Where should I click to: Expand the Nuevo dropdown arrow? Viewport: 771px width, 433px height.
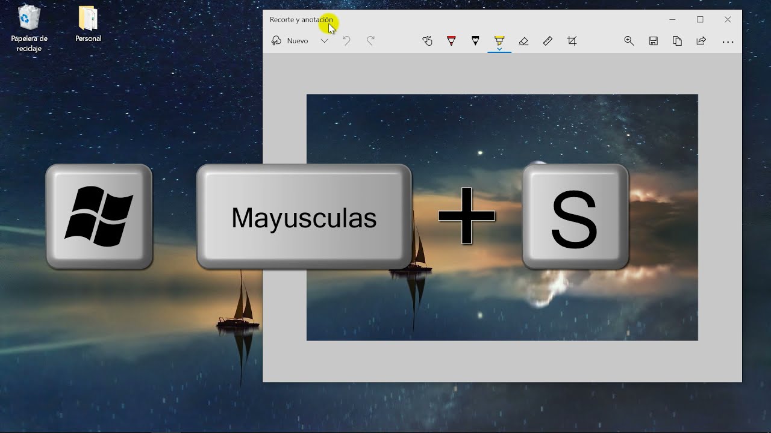point(324,41)
